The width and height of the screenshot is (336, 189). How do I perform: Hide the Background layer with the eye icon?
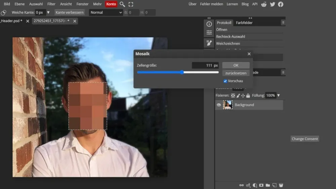(219, 105)
